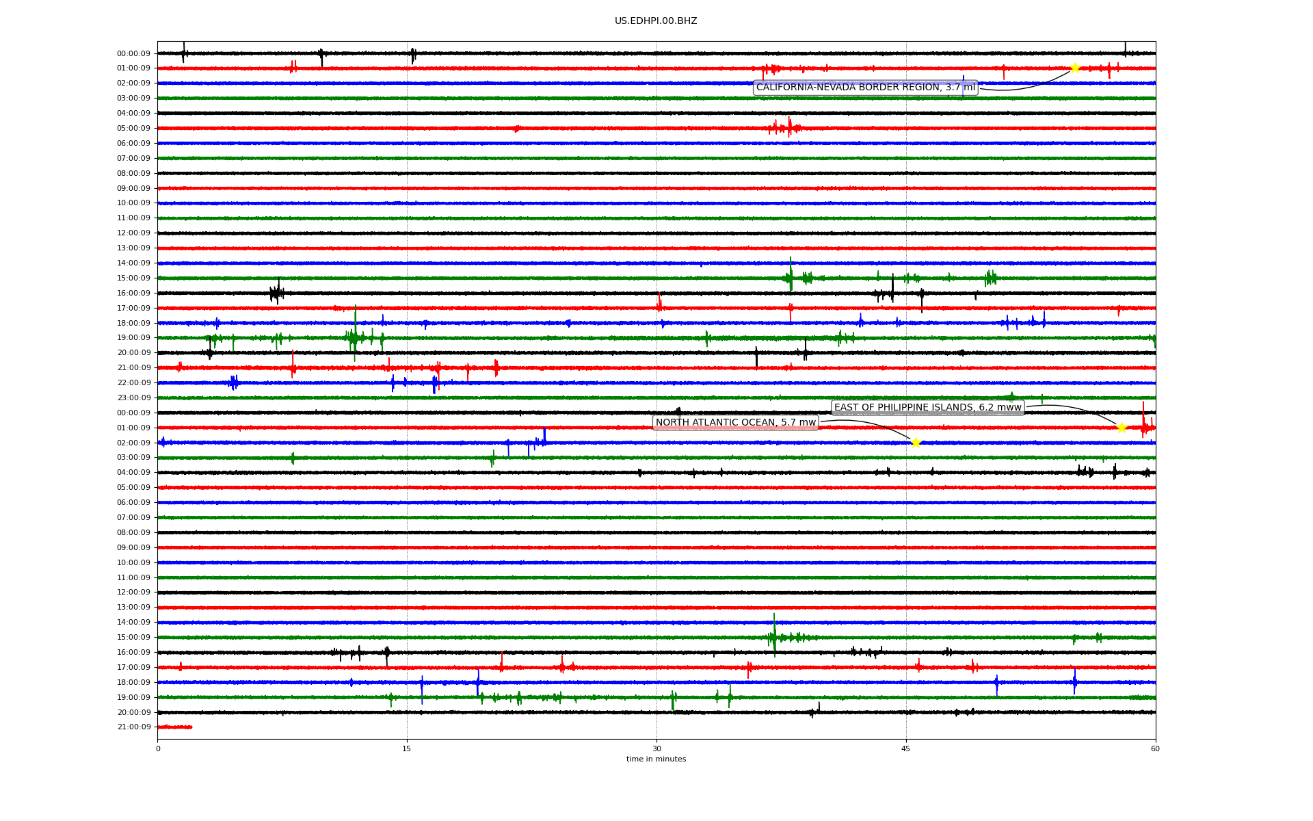Click the 02:00:09 label of the trace with the North Atlantic star

133,443
